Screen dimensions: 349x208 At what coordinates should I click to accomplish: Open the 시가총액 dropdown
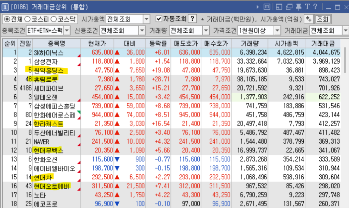pos(147,19)
